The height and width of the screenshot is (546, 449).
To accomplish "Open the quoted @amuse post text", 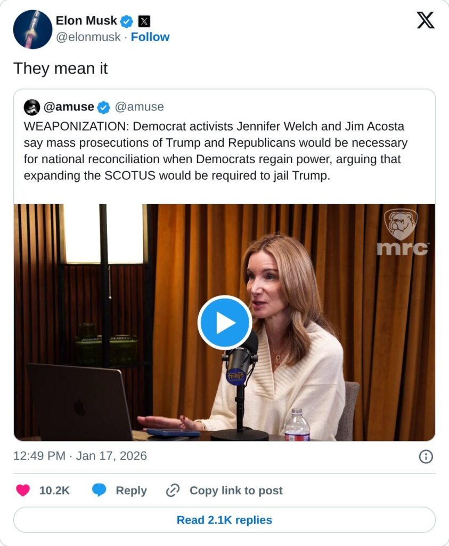I will pos(216,151).
